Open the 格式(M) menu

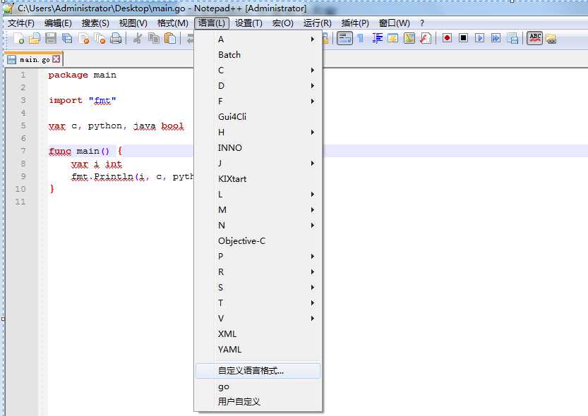click(x=173, y=23)
